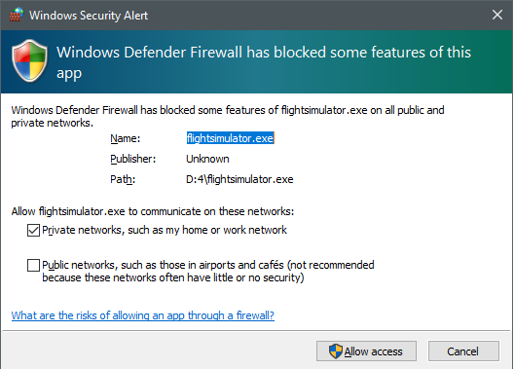Click the highlighted flightsimulator.exe name field
This screenshot has height=369, width=515.
(230, 138)
